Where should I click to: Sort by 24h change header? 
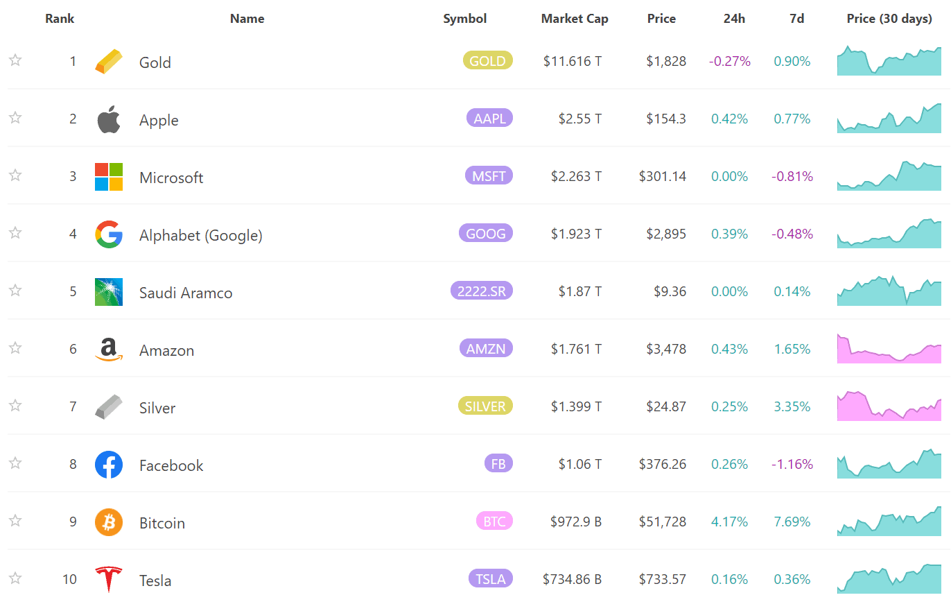click(x=734, y=19)
